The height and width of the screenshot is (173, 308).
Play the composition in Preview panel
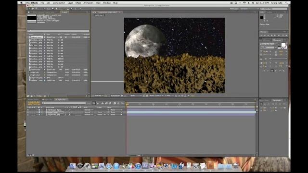click(x=269, y=35)
